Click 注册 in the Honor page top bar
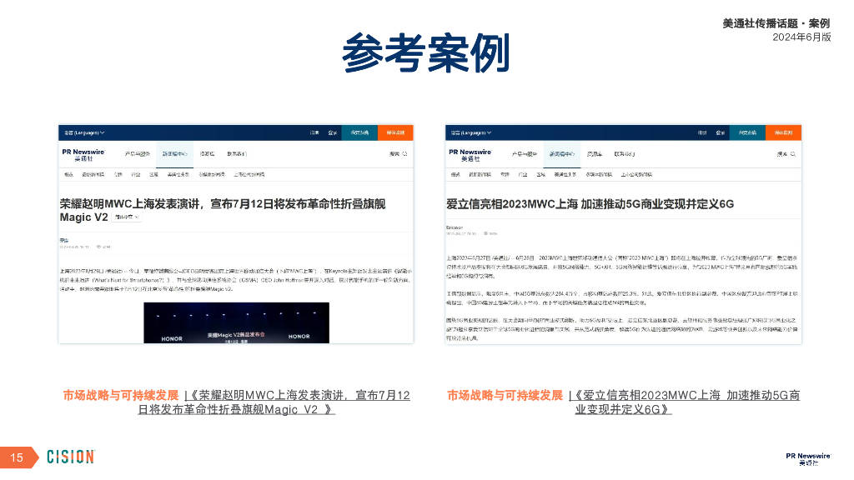Viewport: 854px width, 480px height. pyautogui.click(x=314, y=132)
